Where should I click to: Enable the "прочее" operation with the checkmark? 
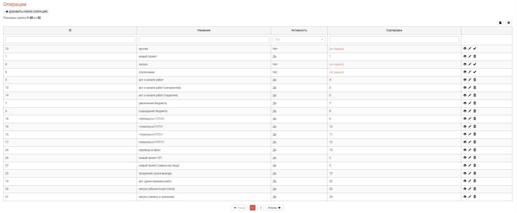475,49
